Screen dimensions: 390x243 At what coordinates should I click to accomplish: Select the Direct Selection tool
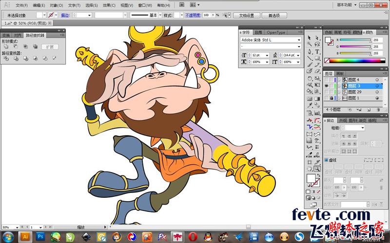pos(317,38)
